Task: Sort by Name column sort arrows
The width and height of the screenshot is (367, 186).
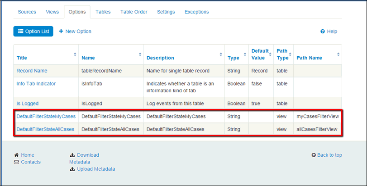Action: tap(140, 54)
